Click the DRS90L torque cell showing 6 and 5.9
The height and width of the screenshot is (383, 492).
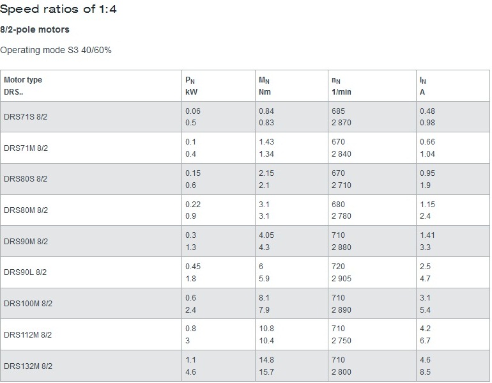pyautogui.click(x=265, y=272)
